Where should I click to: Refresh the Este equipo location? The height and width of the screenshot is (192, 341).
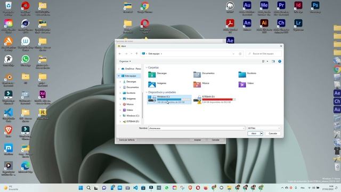(x=240, y=53)
